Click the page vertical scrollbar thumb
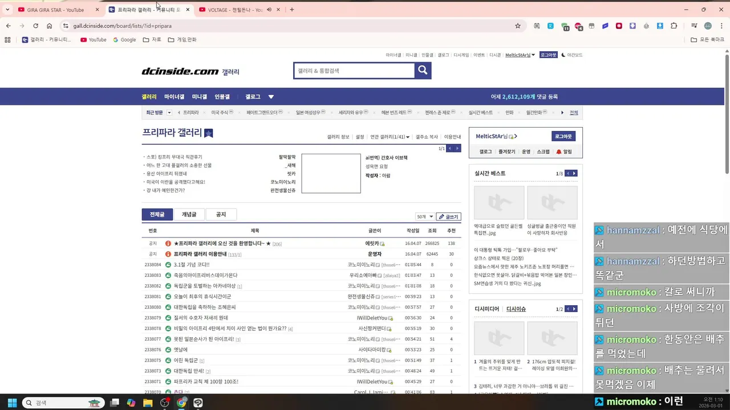Screen dimensions: 730x410 pyautogui.click(x=727, y=114)
